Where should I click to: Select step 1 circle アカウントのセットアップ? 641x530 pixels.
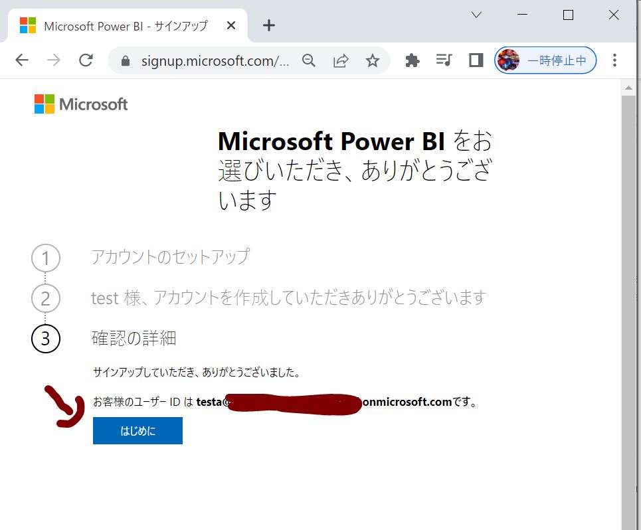(46, 258)
